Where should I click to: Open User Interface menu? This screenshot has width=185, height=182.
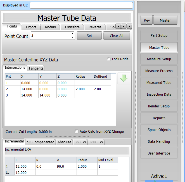click(159, 153)
